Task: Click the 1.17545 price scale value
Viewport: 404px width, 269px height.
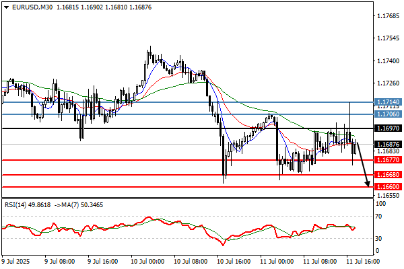Action: 388,38
